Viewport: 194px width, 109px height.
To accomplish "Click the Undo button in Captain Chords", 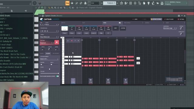I will click(135, 19).
